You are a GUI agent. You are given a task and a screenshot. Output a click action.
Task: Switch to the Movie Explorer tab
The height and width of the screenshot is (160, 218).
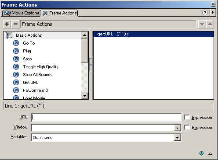22,13
